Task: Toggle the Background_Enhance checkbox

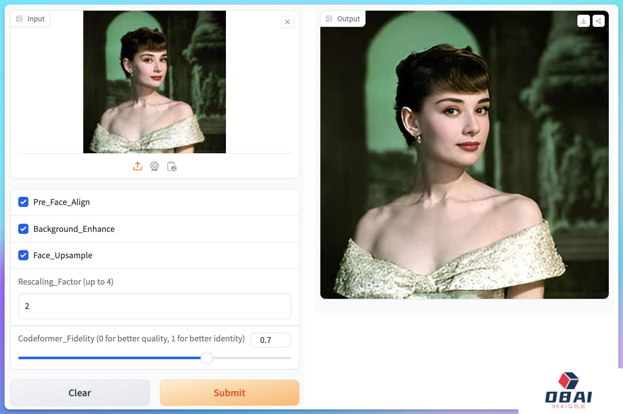Action: pos(23,229)
